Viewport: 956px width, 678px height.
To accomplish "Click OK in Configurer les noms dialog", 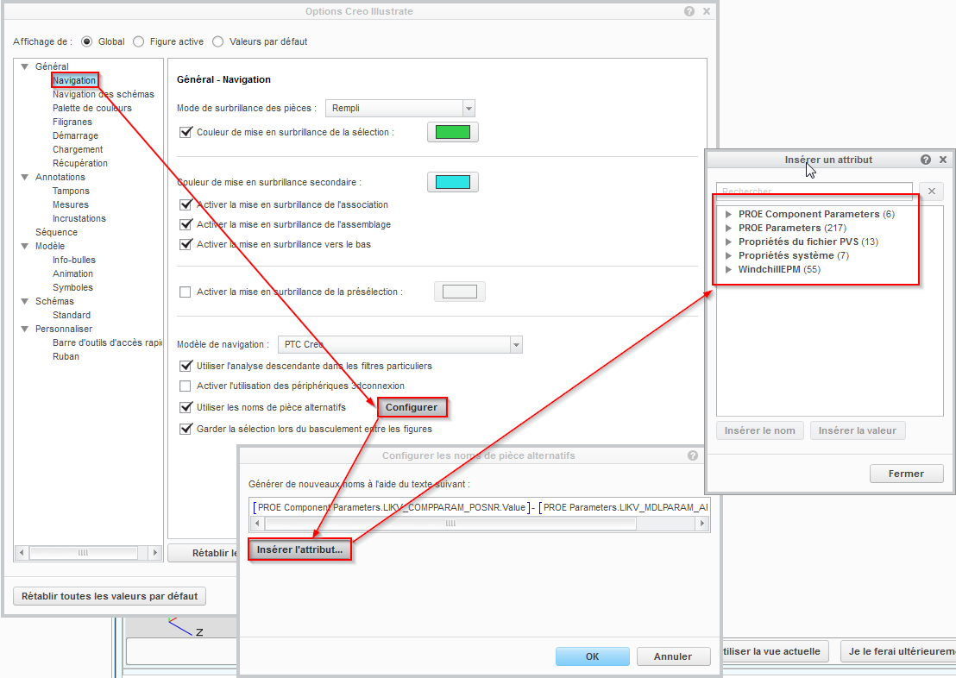I will coord(592,656).
